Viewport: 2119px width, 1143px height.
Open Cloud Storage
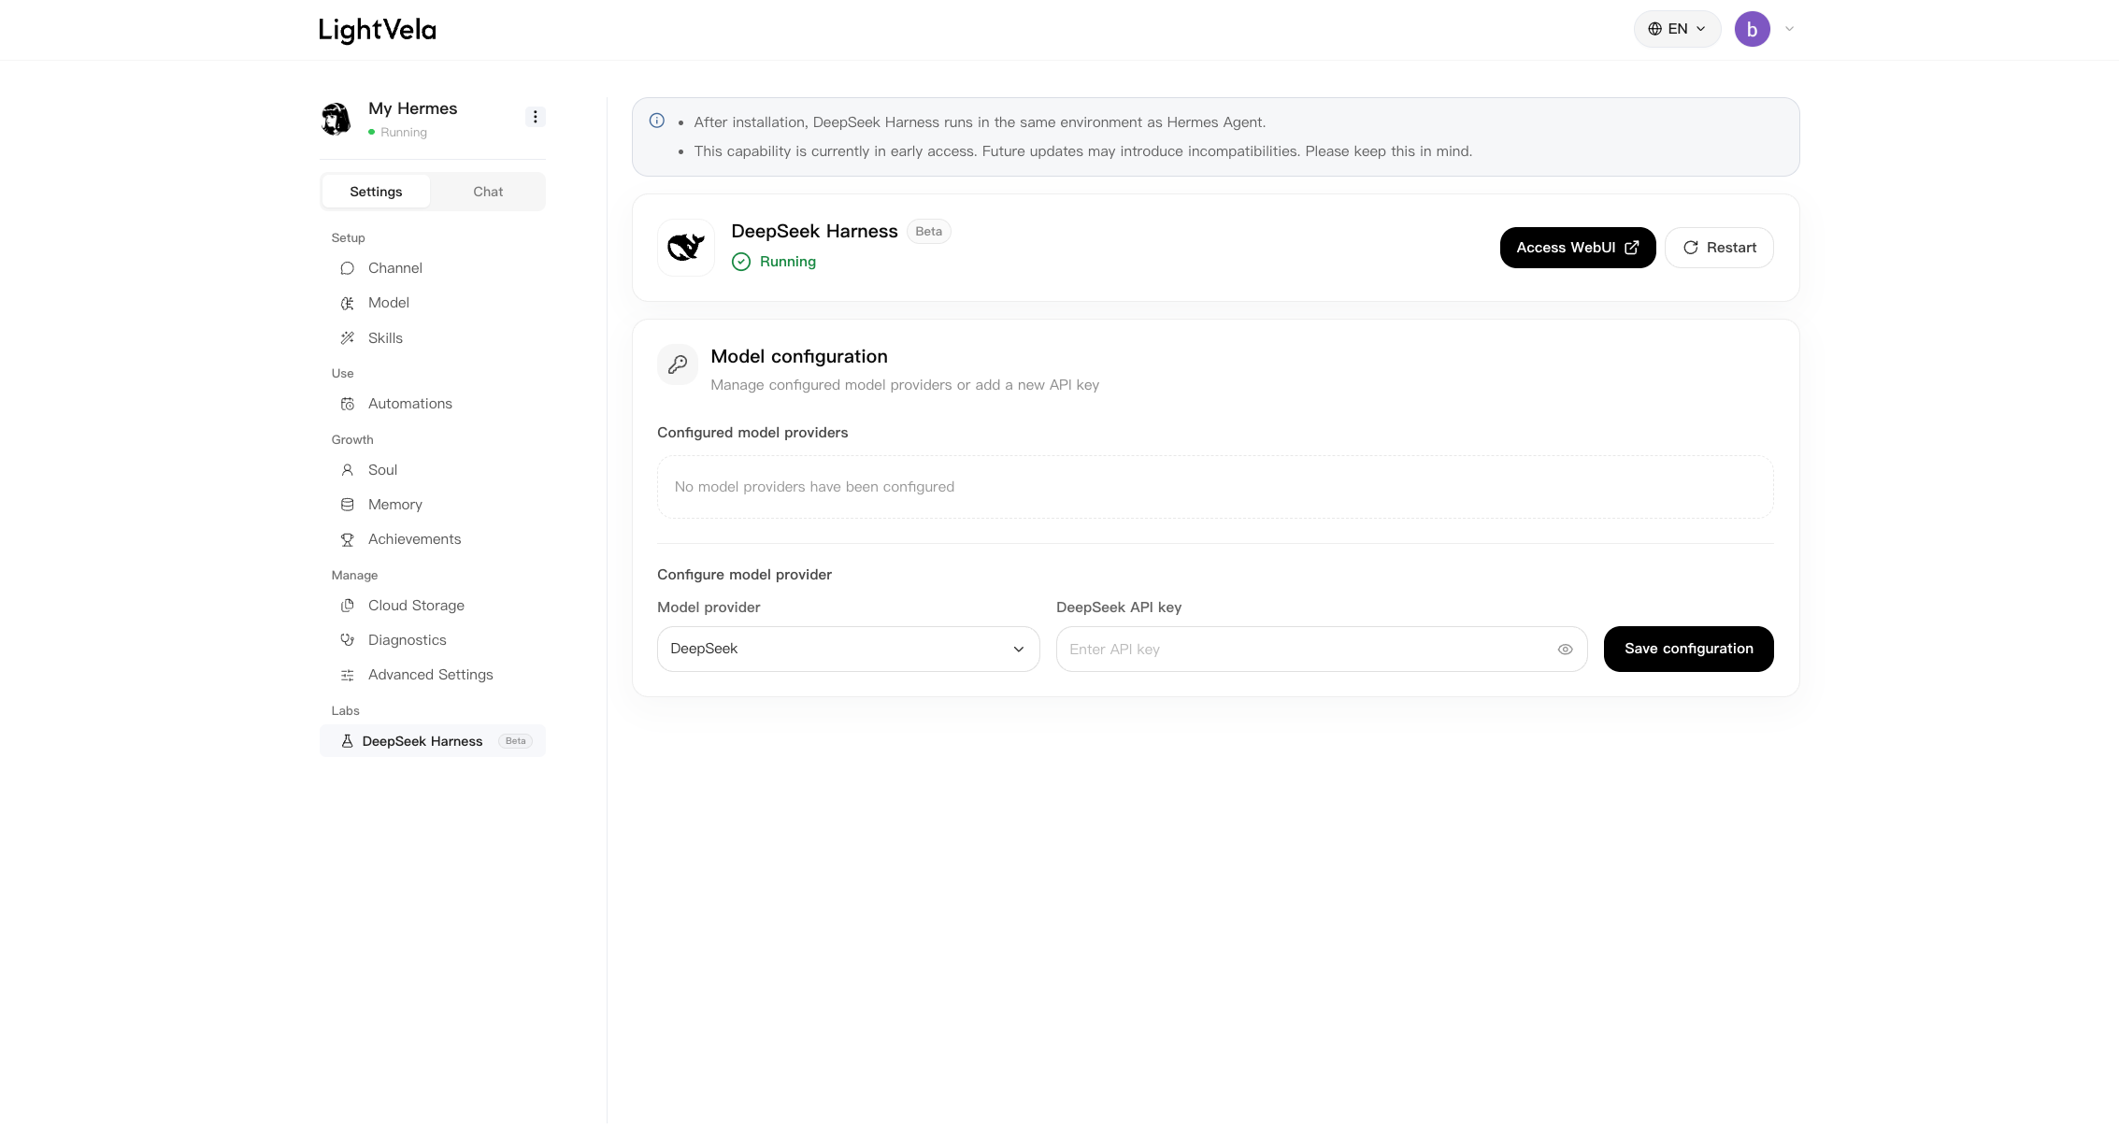tap(432, 606)
